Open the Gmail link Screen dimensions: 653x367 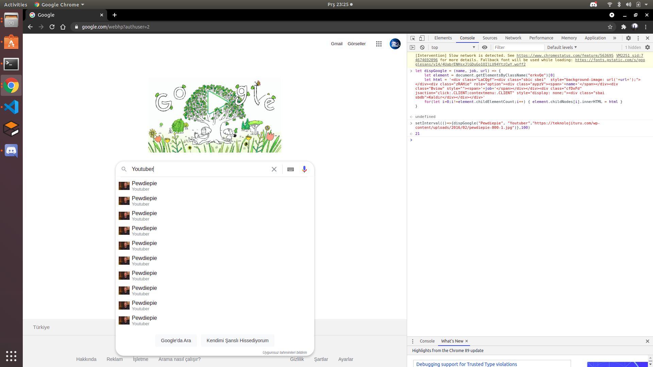(337, 44)
